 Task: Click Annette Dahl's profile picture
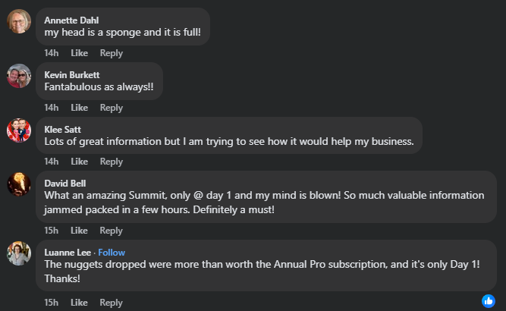pyautogui.click(x=19, y=21)
